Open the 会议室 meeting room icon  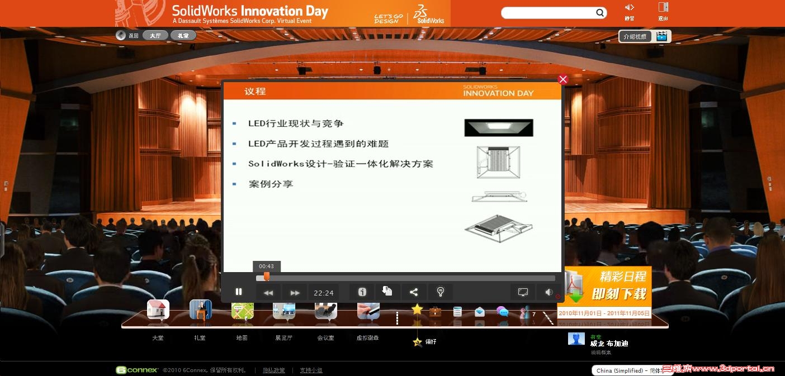click(x=326, y=310)
